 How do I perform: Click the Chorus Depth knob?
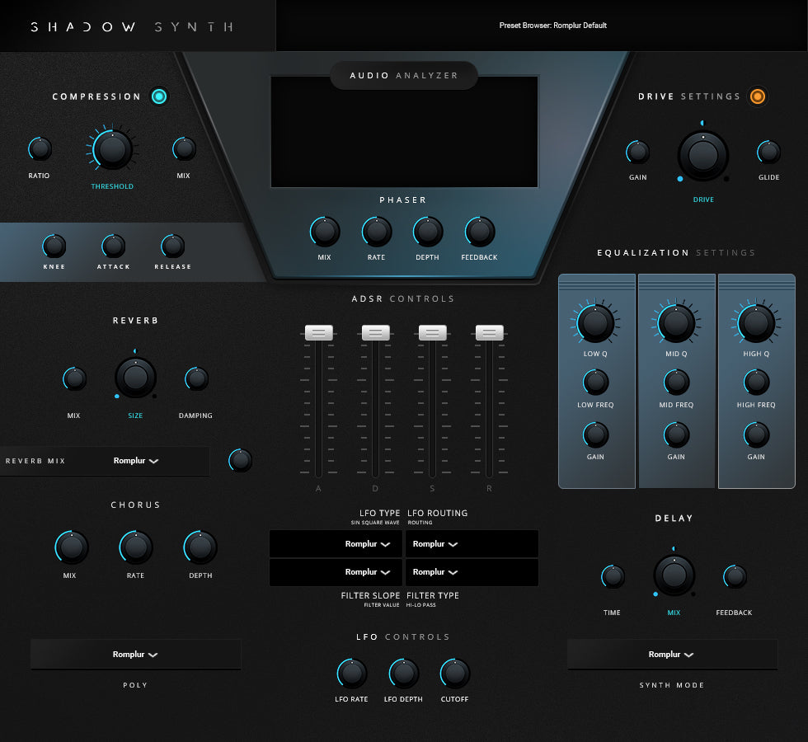(x=200, y=547)
